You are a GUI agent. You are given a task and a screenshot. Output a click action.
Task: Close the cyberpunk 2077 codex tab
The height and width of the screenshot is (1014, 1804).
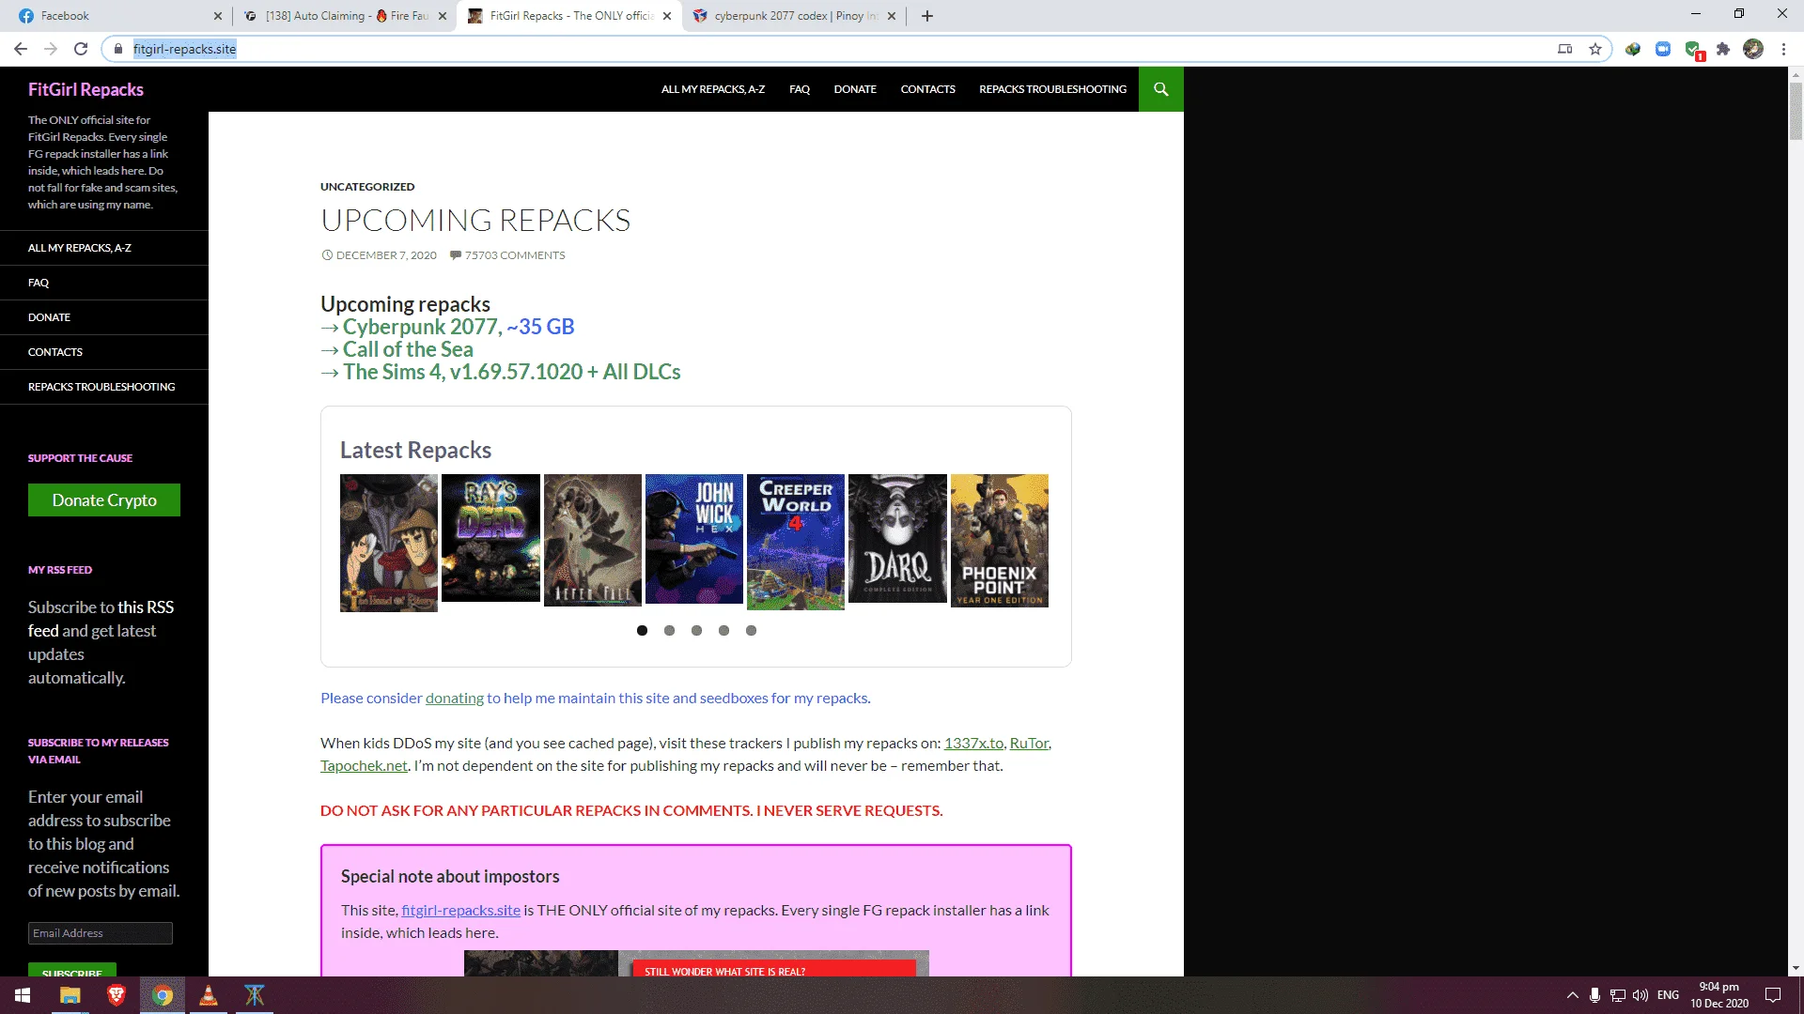coord(892,16)
